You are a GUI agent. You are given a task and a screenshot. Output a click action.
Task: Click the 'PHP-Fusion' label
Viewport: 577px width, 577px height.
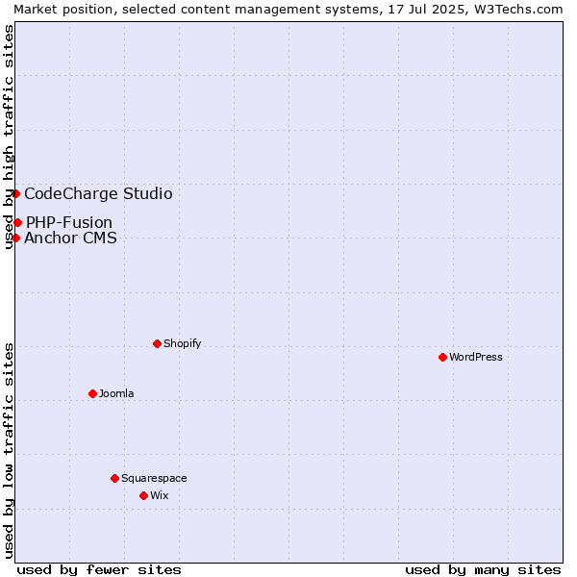click(x=69, y=223)
